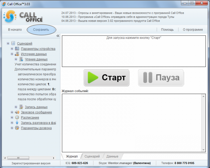Go to В начало
Screen dimensions: 210x168
[x=15, y=30]
